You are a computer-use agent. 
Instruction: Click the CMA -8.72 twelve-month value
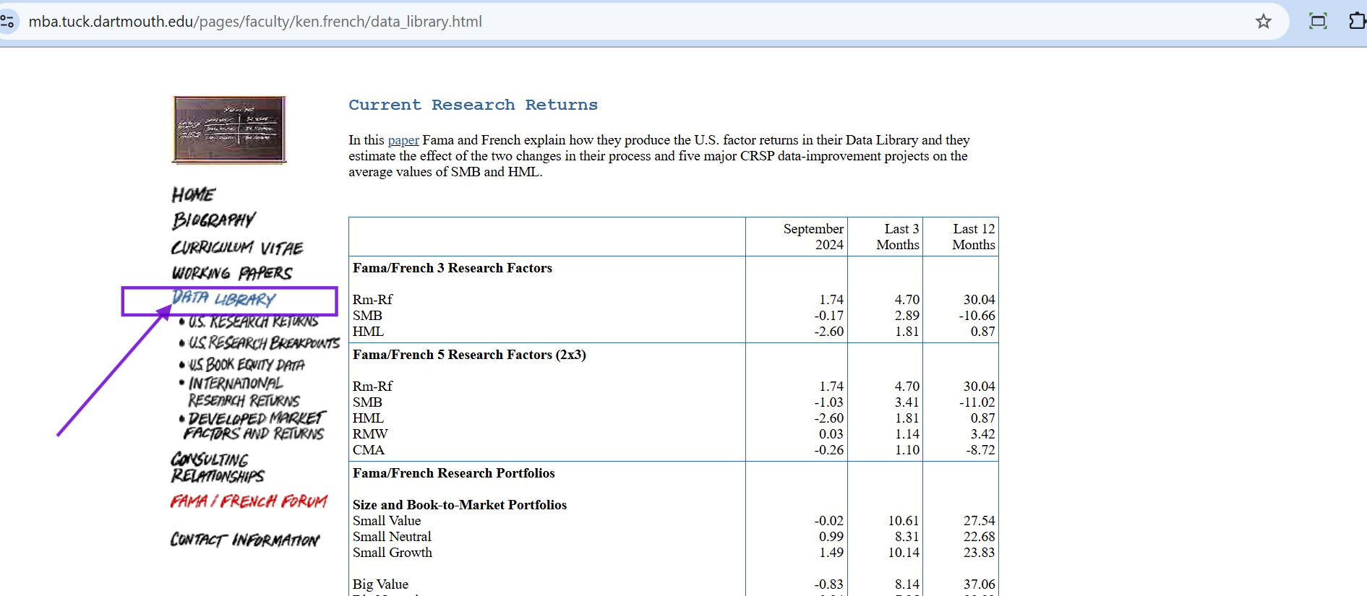click(980, 450)
